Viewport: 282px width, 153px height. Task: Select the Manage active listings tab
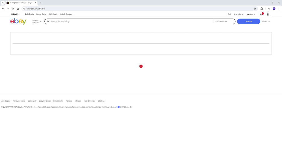[x=21, y=3]
